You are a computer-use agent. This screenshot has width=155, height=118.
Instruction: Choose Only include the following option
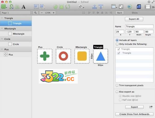(118, 44)
